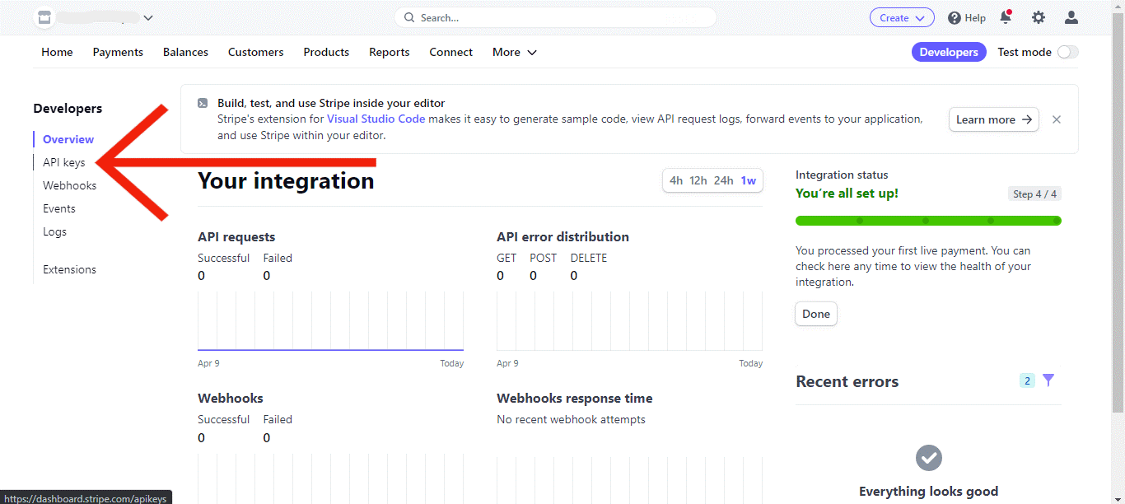Click the 'GET' error label
Viewport: 1125px width, 504px height.
tap(506, 259)
